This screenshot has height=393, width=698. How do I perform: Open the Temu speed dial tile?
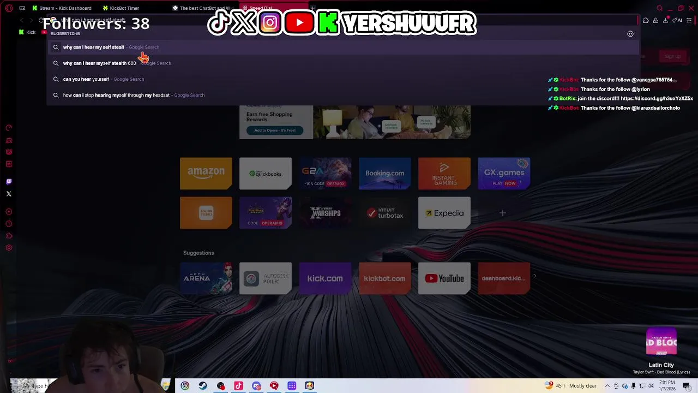[x=206, y=213]
